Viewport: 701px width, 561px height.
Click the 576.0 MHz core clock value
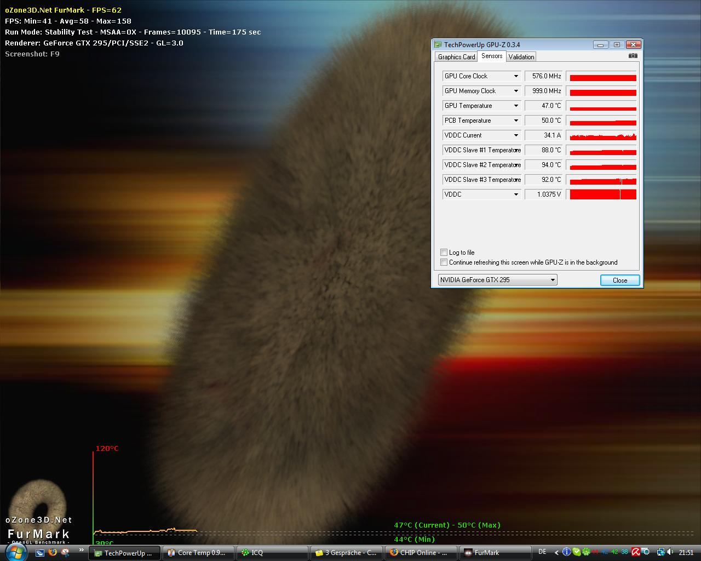[x=544, y=76]
